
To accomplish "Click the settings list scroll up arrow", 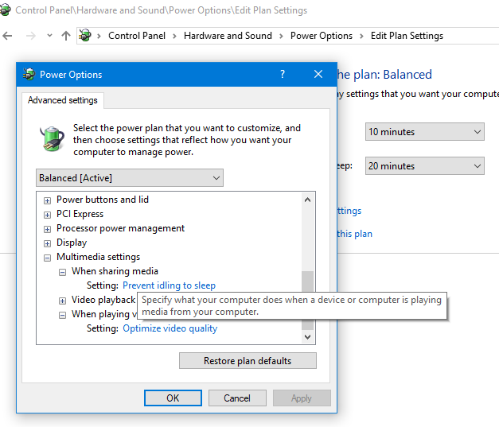I will [x=307, y=200].
